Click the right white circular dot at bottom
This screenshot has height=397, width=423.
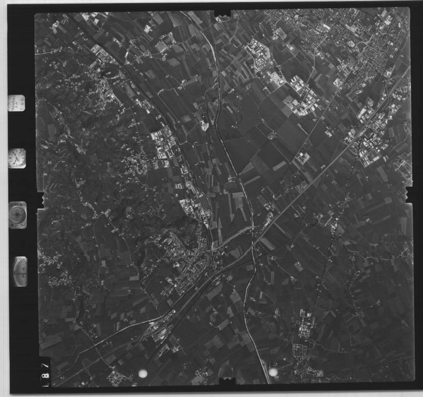click(x=273, y=372)
